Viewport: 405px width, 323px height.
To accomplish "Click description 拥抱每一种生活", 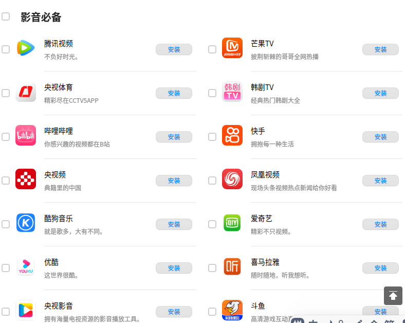I will point(272,144).
